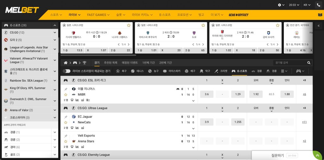Select 탁구 table tennis filter

pyautogui.click(x=205, y=71)
